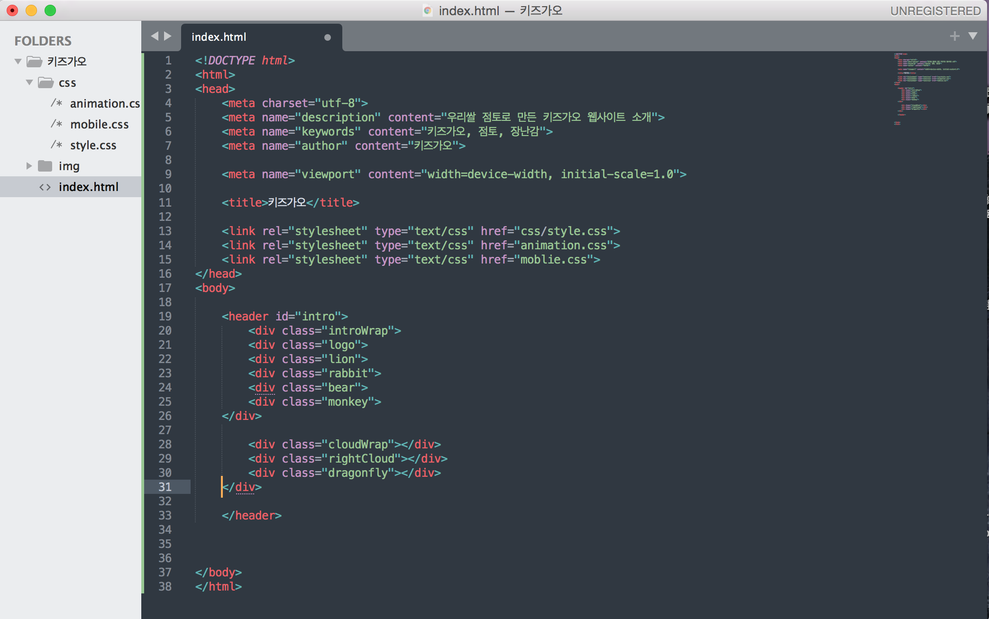Click the back navigation arrow in tab bar
Viewport: 989px width, 619px height.
coord(155,36)
